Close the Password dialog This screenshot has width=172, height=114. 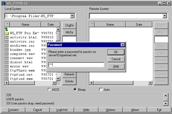tap(123, 45)
